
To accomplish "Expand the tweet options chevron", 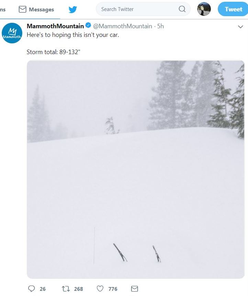I will pos(240,27).
